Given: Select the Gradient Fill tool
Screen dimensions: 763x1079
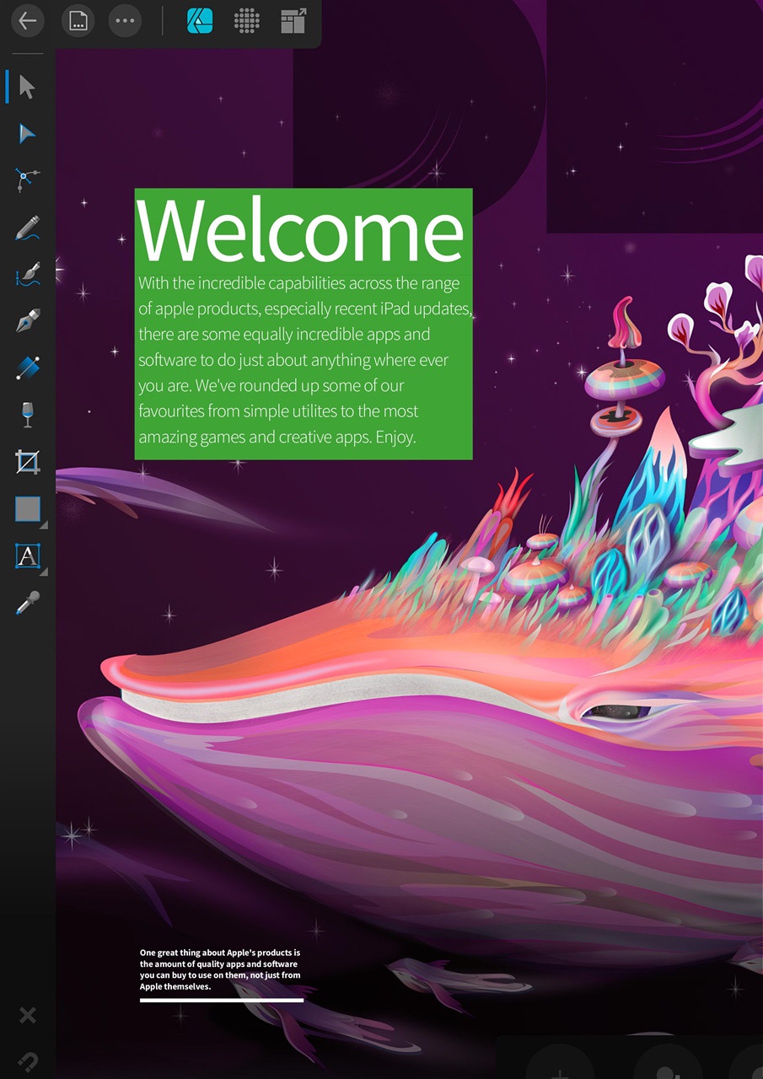Looking at the screenshot, I should (x=28, y=368).
